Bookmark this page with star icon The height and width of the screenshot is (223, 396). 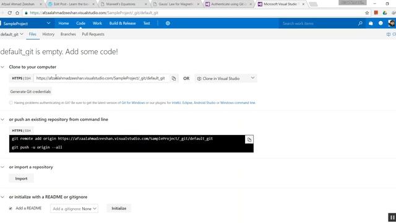367,13
